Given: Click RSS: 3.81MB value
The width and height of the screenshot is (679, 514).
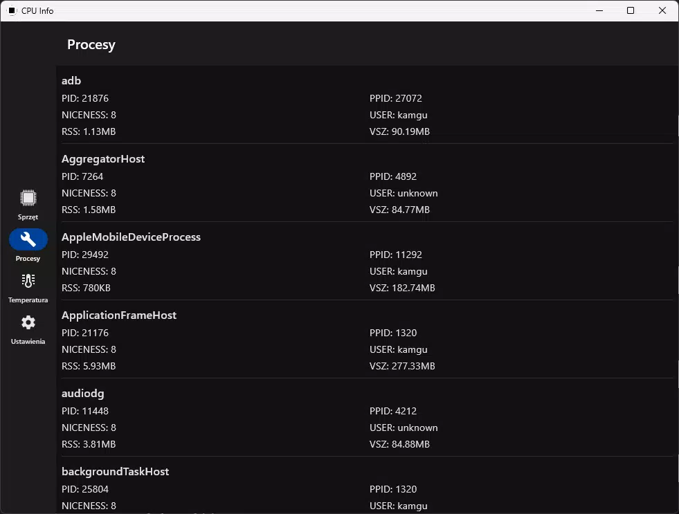Looking at the screenshot, I should [89, 444].
